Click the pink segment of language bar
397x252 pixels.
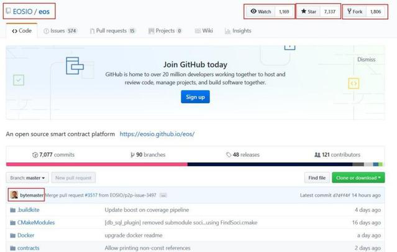pyautogui.click(x=97, y=164)
